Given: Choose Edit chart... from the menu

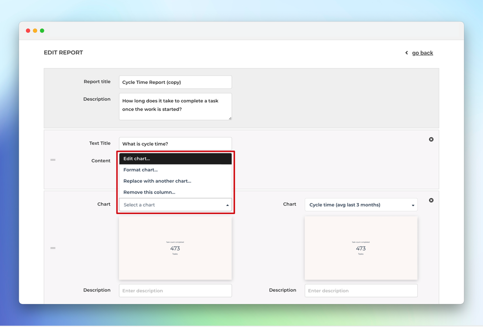Looking at the screenshot, I should pyautogui.click(x=175, y=159).
